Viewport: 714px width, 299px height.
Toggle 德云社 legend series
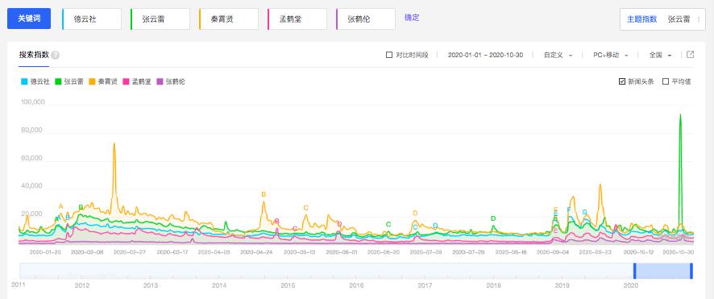click(x=35, y=82)
